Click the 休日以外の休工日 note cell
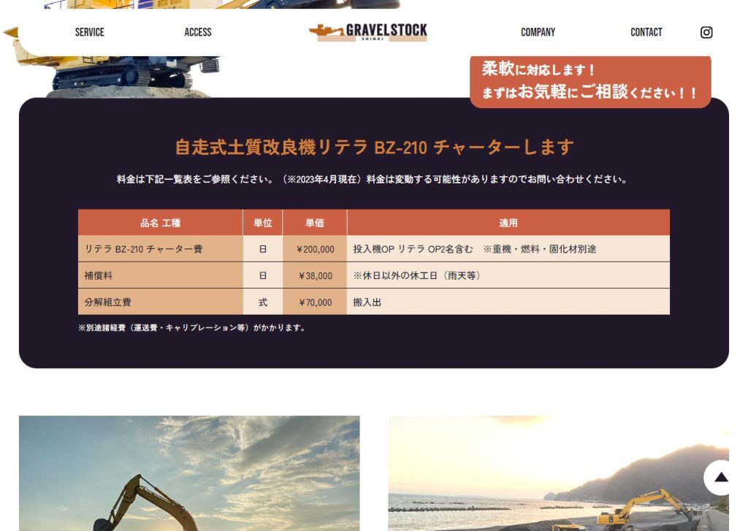 (508, 275)
